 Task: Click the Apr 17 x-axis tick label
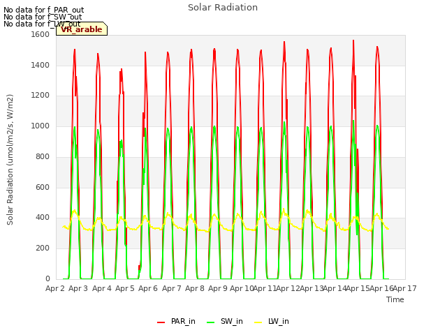(x=405, y=288)
